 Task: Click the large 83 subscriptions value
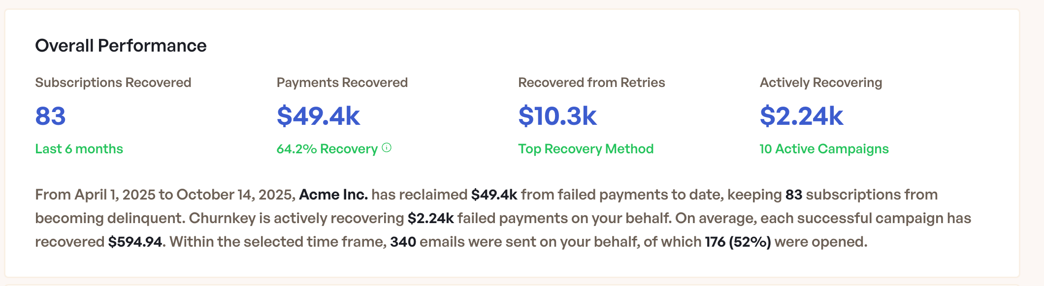tap(50, 116)
